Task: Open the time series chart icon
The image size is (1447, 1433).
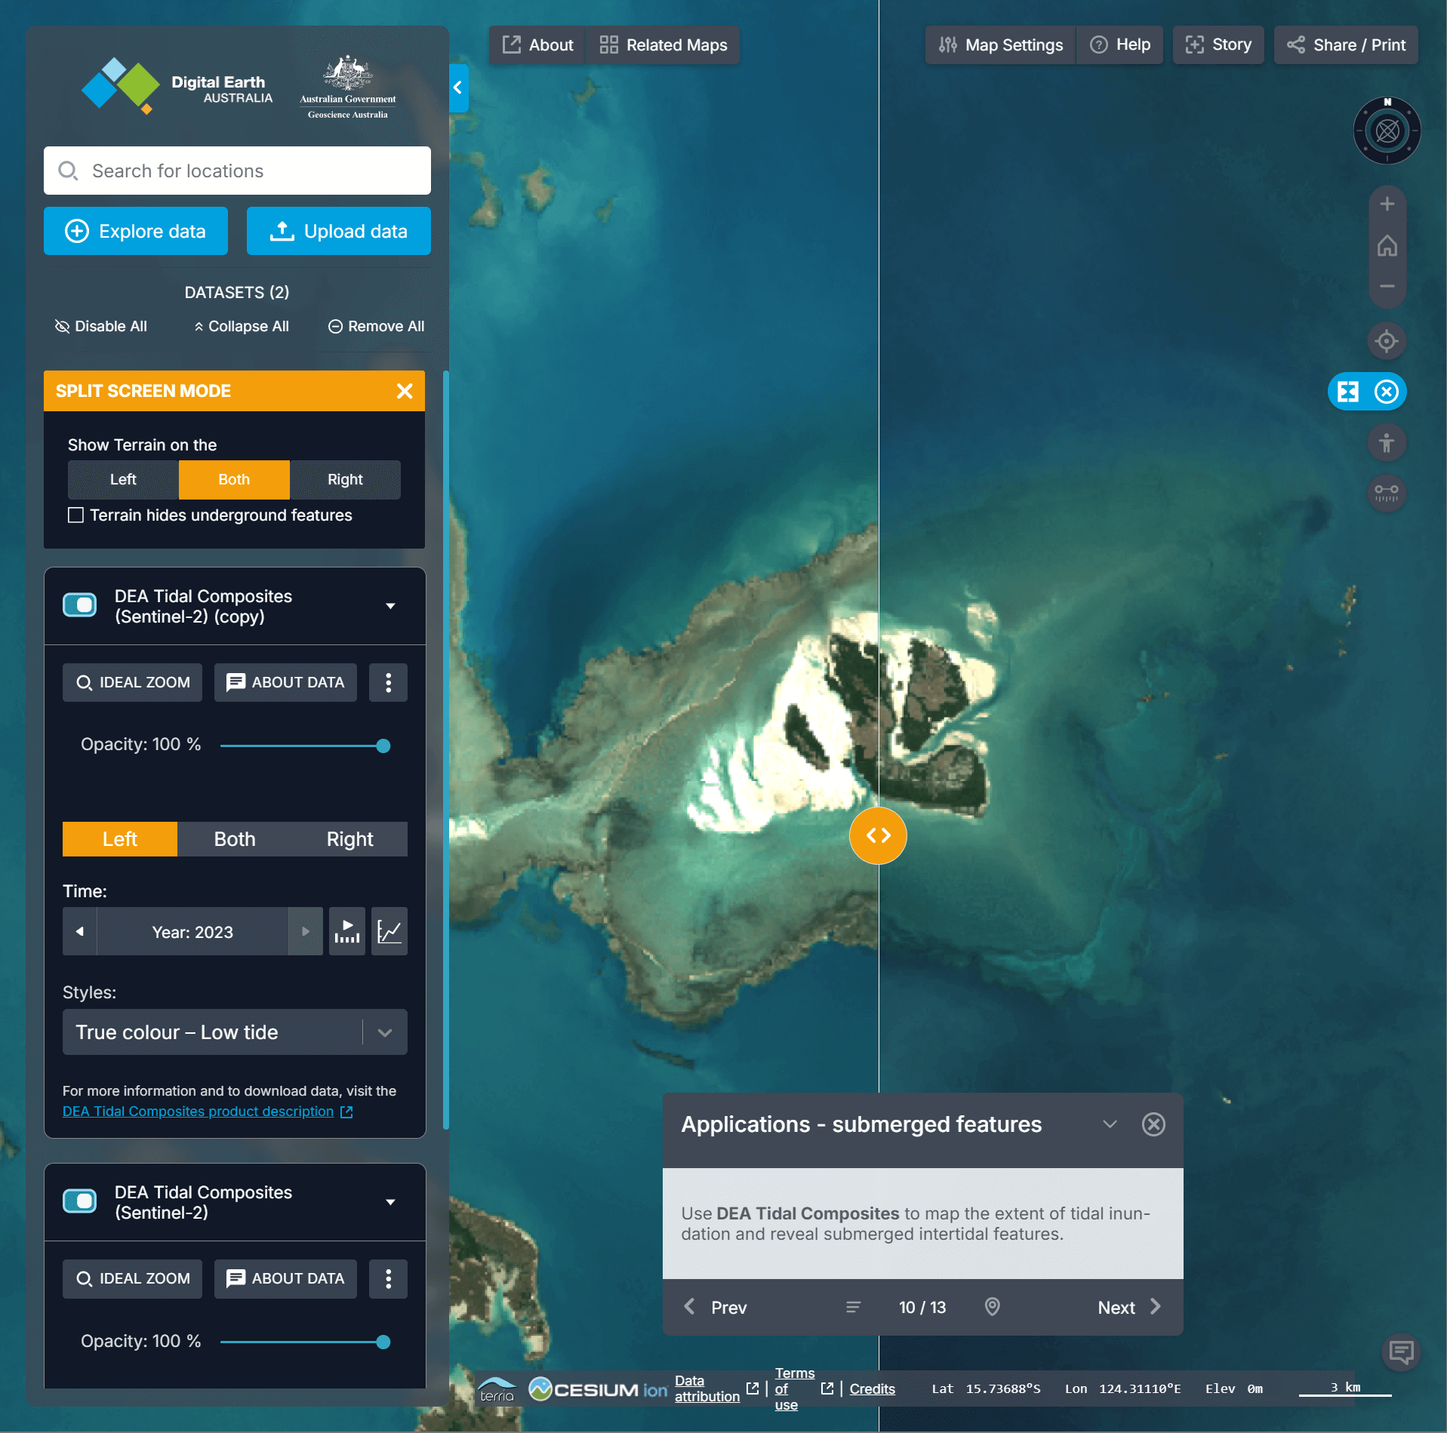Action: tap(389, 931)
